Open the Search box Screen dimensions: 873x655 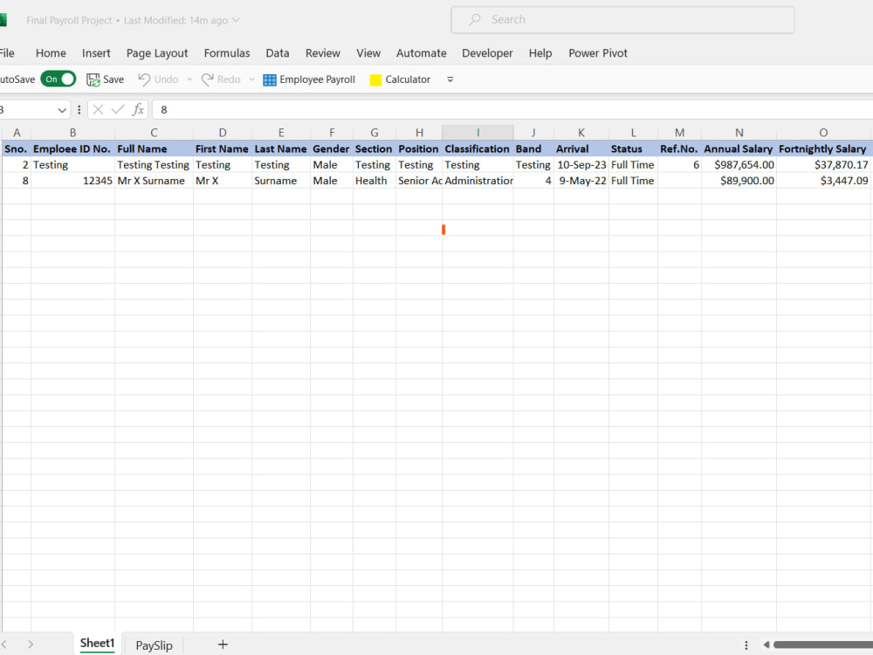pyautogui.click(x=622, y=19)
